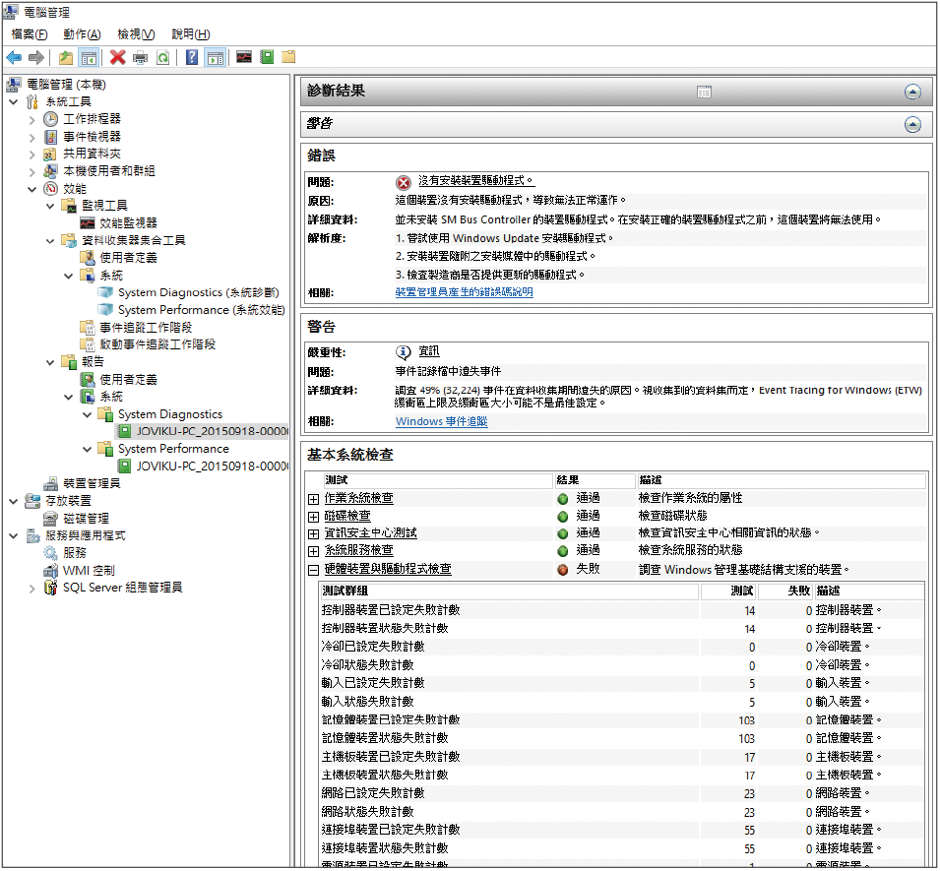Expand the 資訊安全中心測試 row
Screen dimensions: 940x871
pos(313,533)
